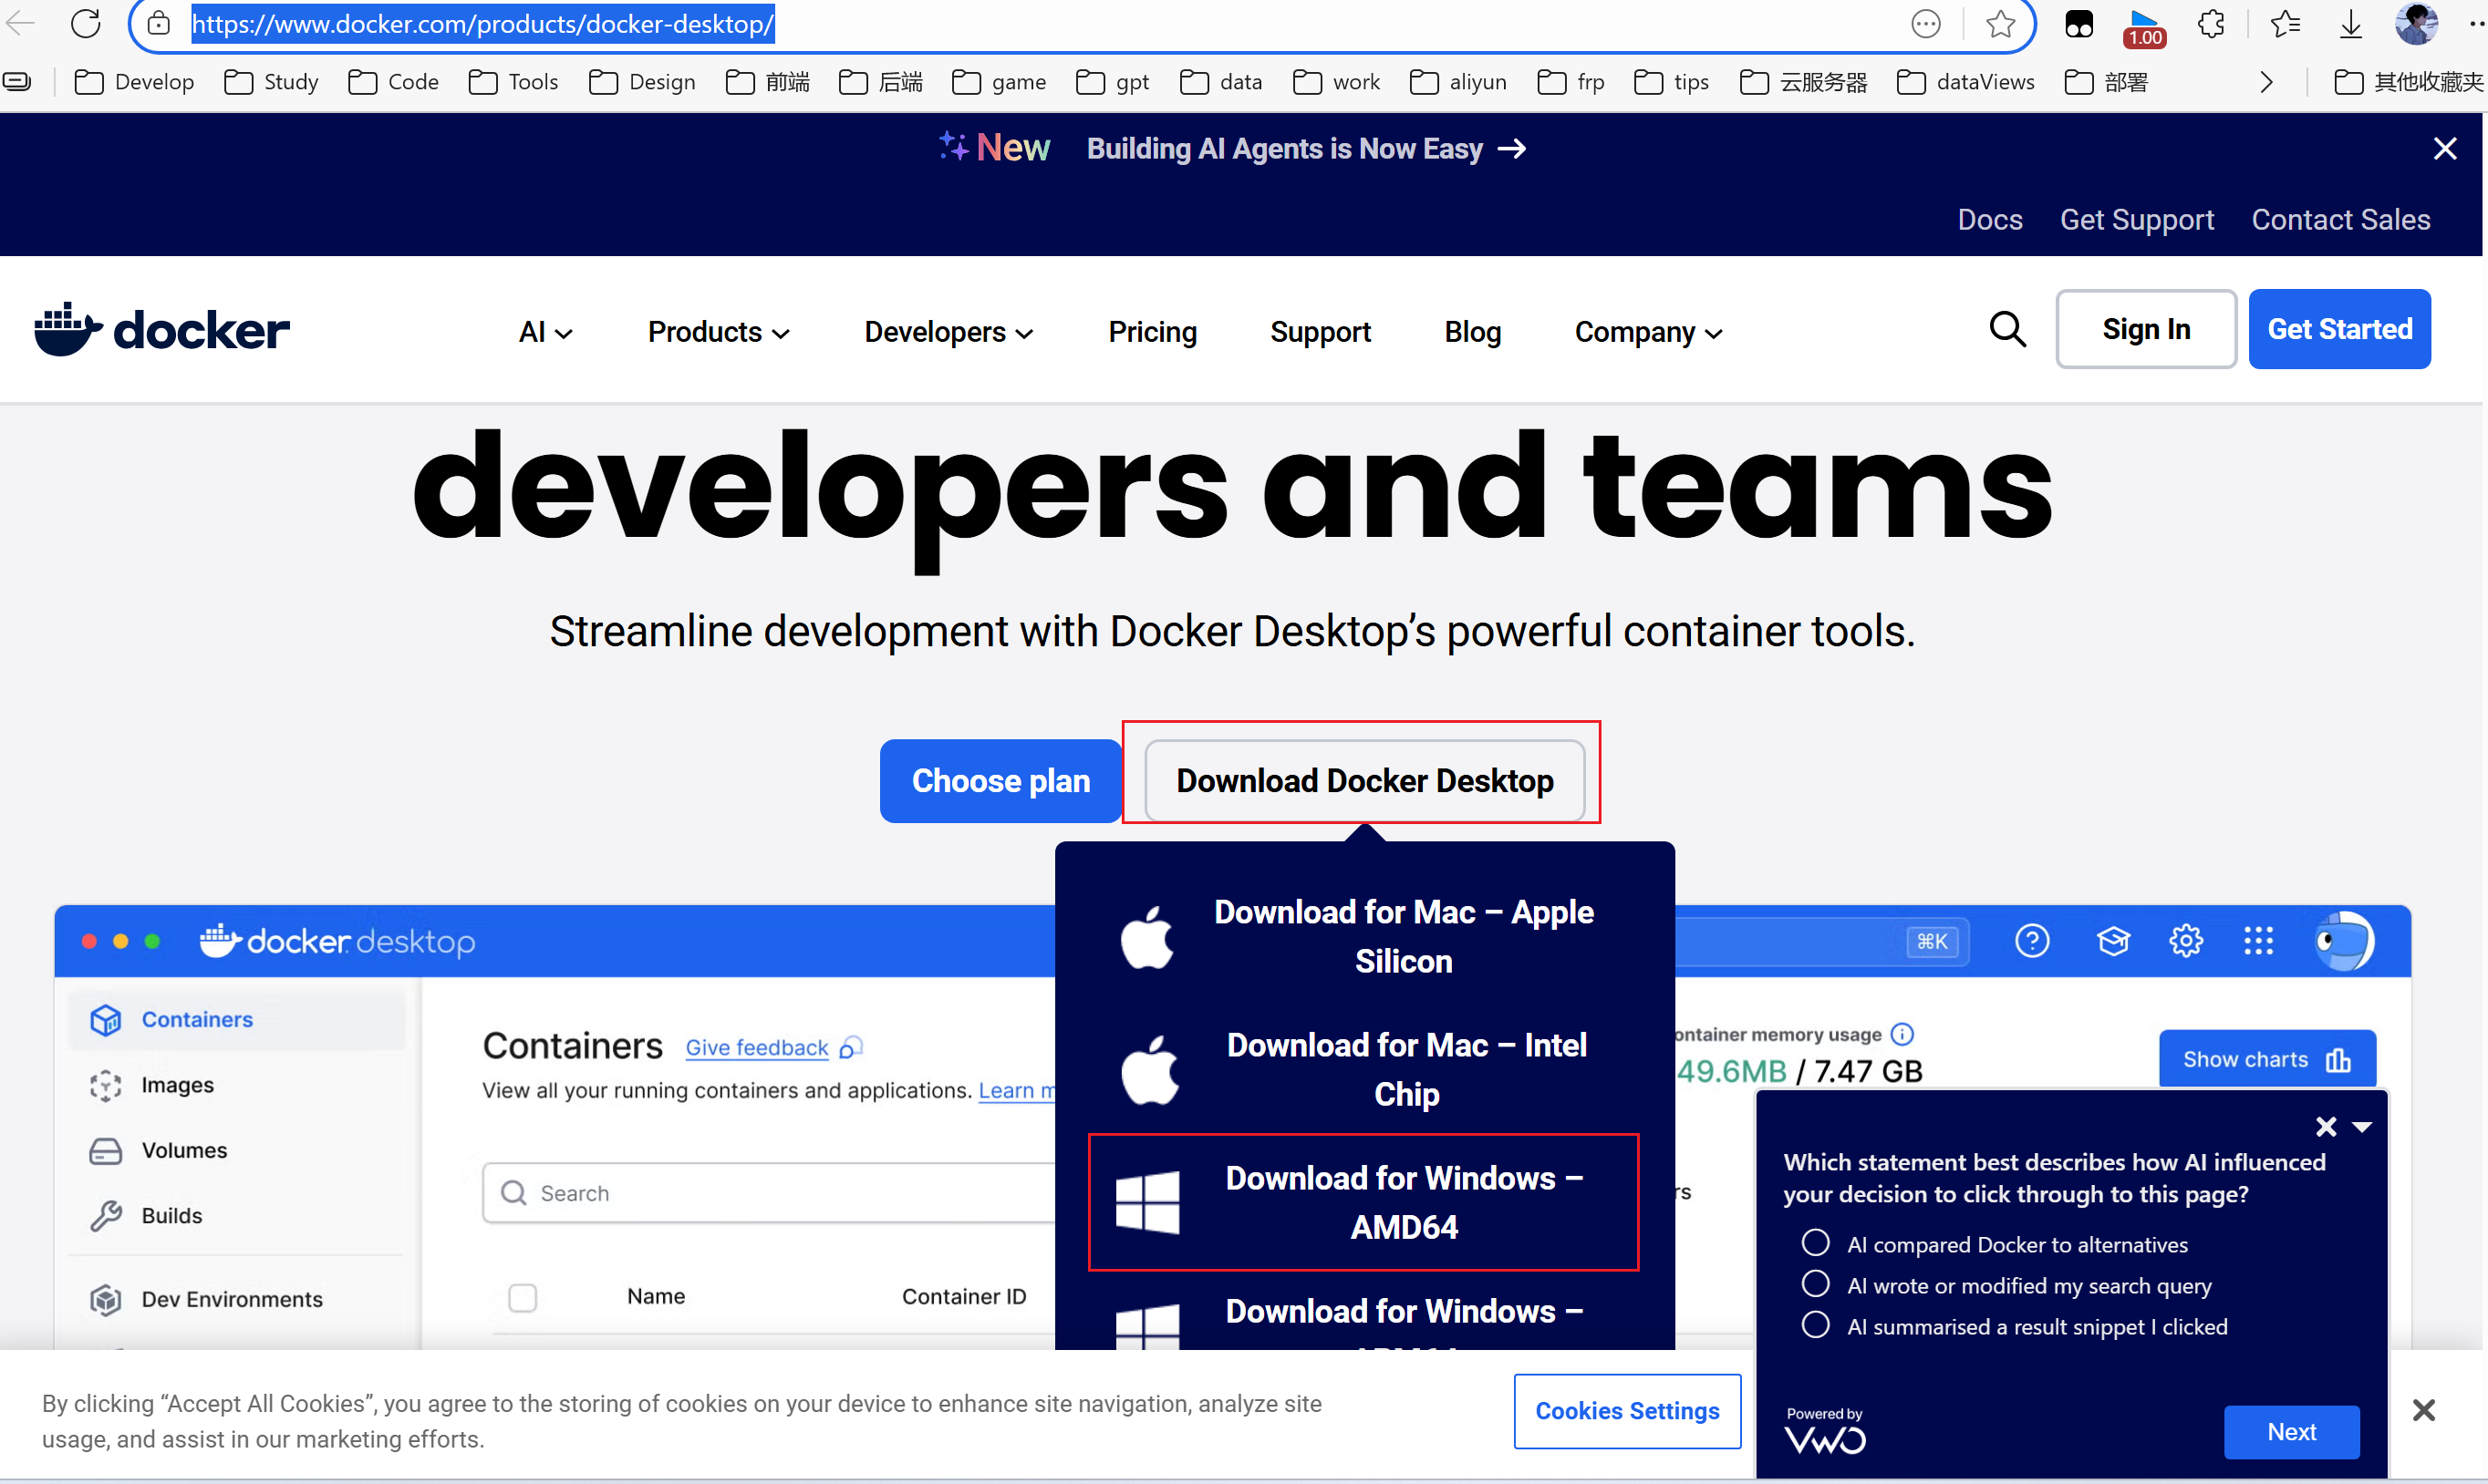This screenshot has width=2488, height=1484.
Task: Click the settings gear in Docker Desktop
Action: coord(2186,940)
